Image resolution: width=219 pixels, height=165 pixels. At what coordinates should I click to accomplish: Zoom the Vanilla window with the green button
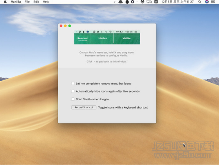click(70, 26)
